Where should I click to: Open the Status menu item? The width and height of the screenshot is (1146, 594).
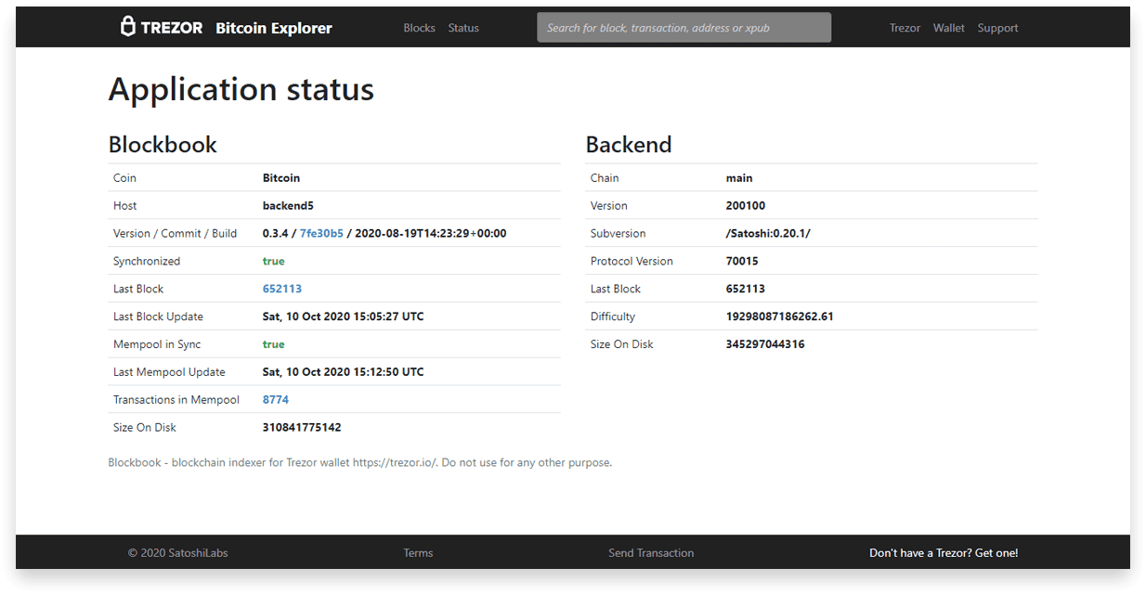[x=463, y=28]
